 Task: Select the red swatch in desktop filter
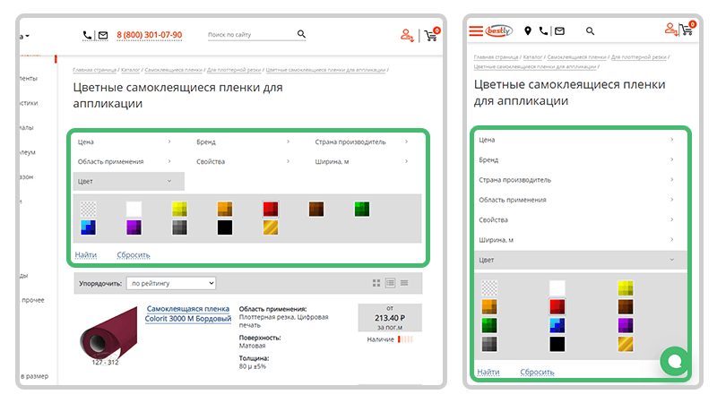[x=271, y=210]
